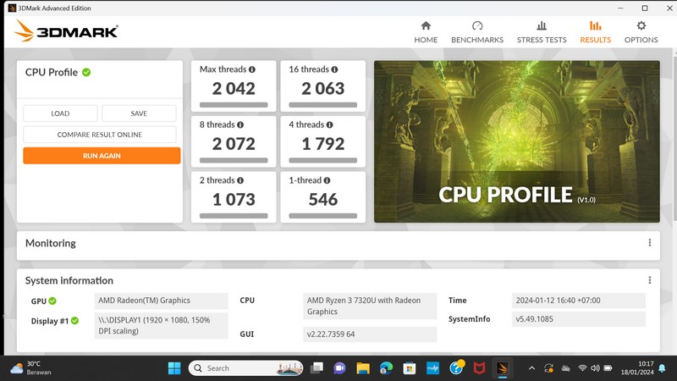Screen dimensions: 677x381
Task: Switch to the Benchmarks section
Action: tap(477, 26)
